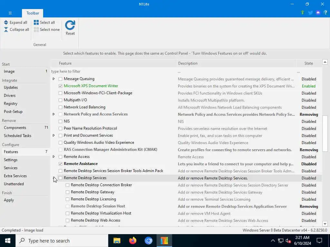
Task: Expand the Remote Access node
Action: click(x=54, y=157)
